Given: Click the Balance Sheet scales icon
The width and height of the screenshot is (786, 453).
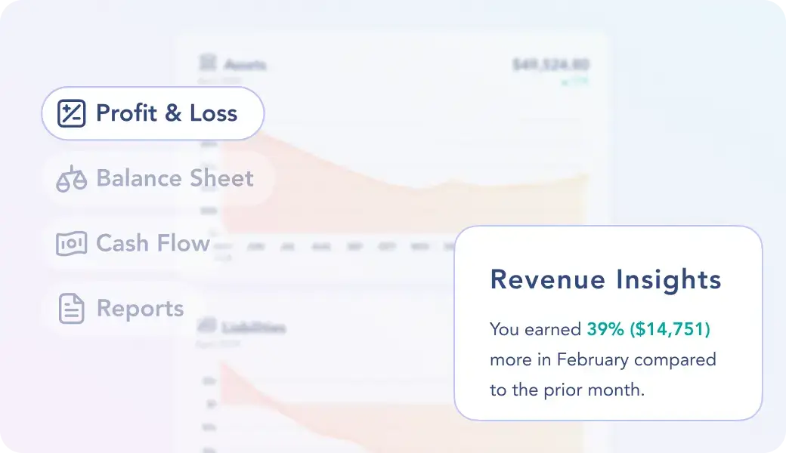Looking at the screenshot, I should [72, 179].
